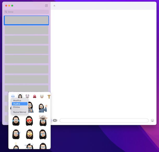Select the giraffe Animoji
The width and height of the screenshot is (159, 152).
tap(49, 96)
